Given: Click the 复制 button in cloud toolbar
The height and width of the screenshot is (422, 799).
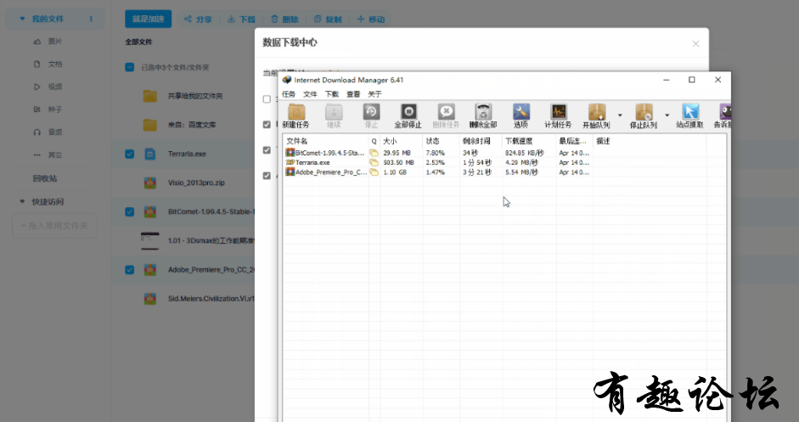Looking at the screenshot, I should (328, 20).
